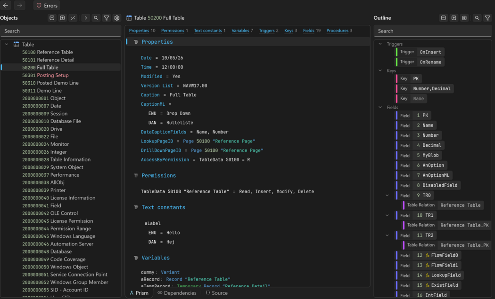Viewport: 495px width, 299px height.
Task: Jump to Variables via the top link
Action: tap(240, 31)
